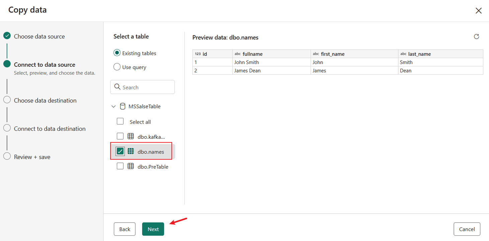Click the dbo.names table grid icon
The width and height of the screenshot is (489, 241).
pyautogui.click(x=131, y=152)
